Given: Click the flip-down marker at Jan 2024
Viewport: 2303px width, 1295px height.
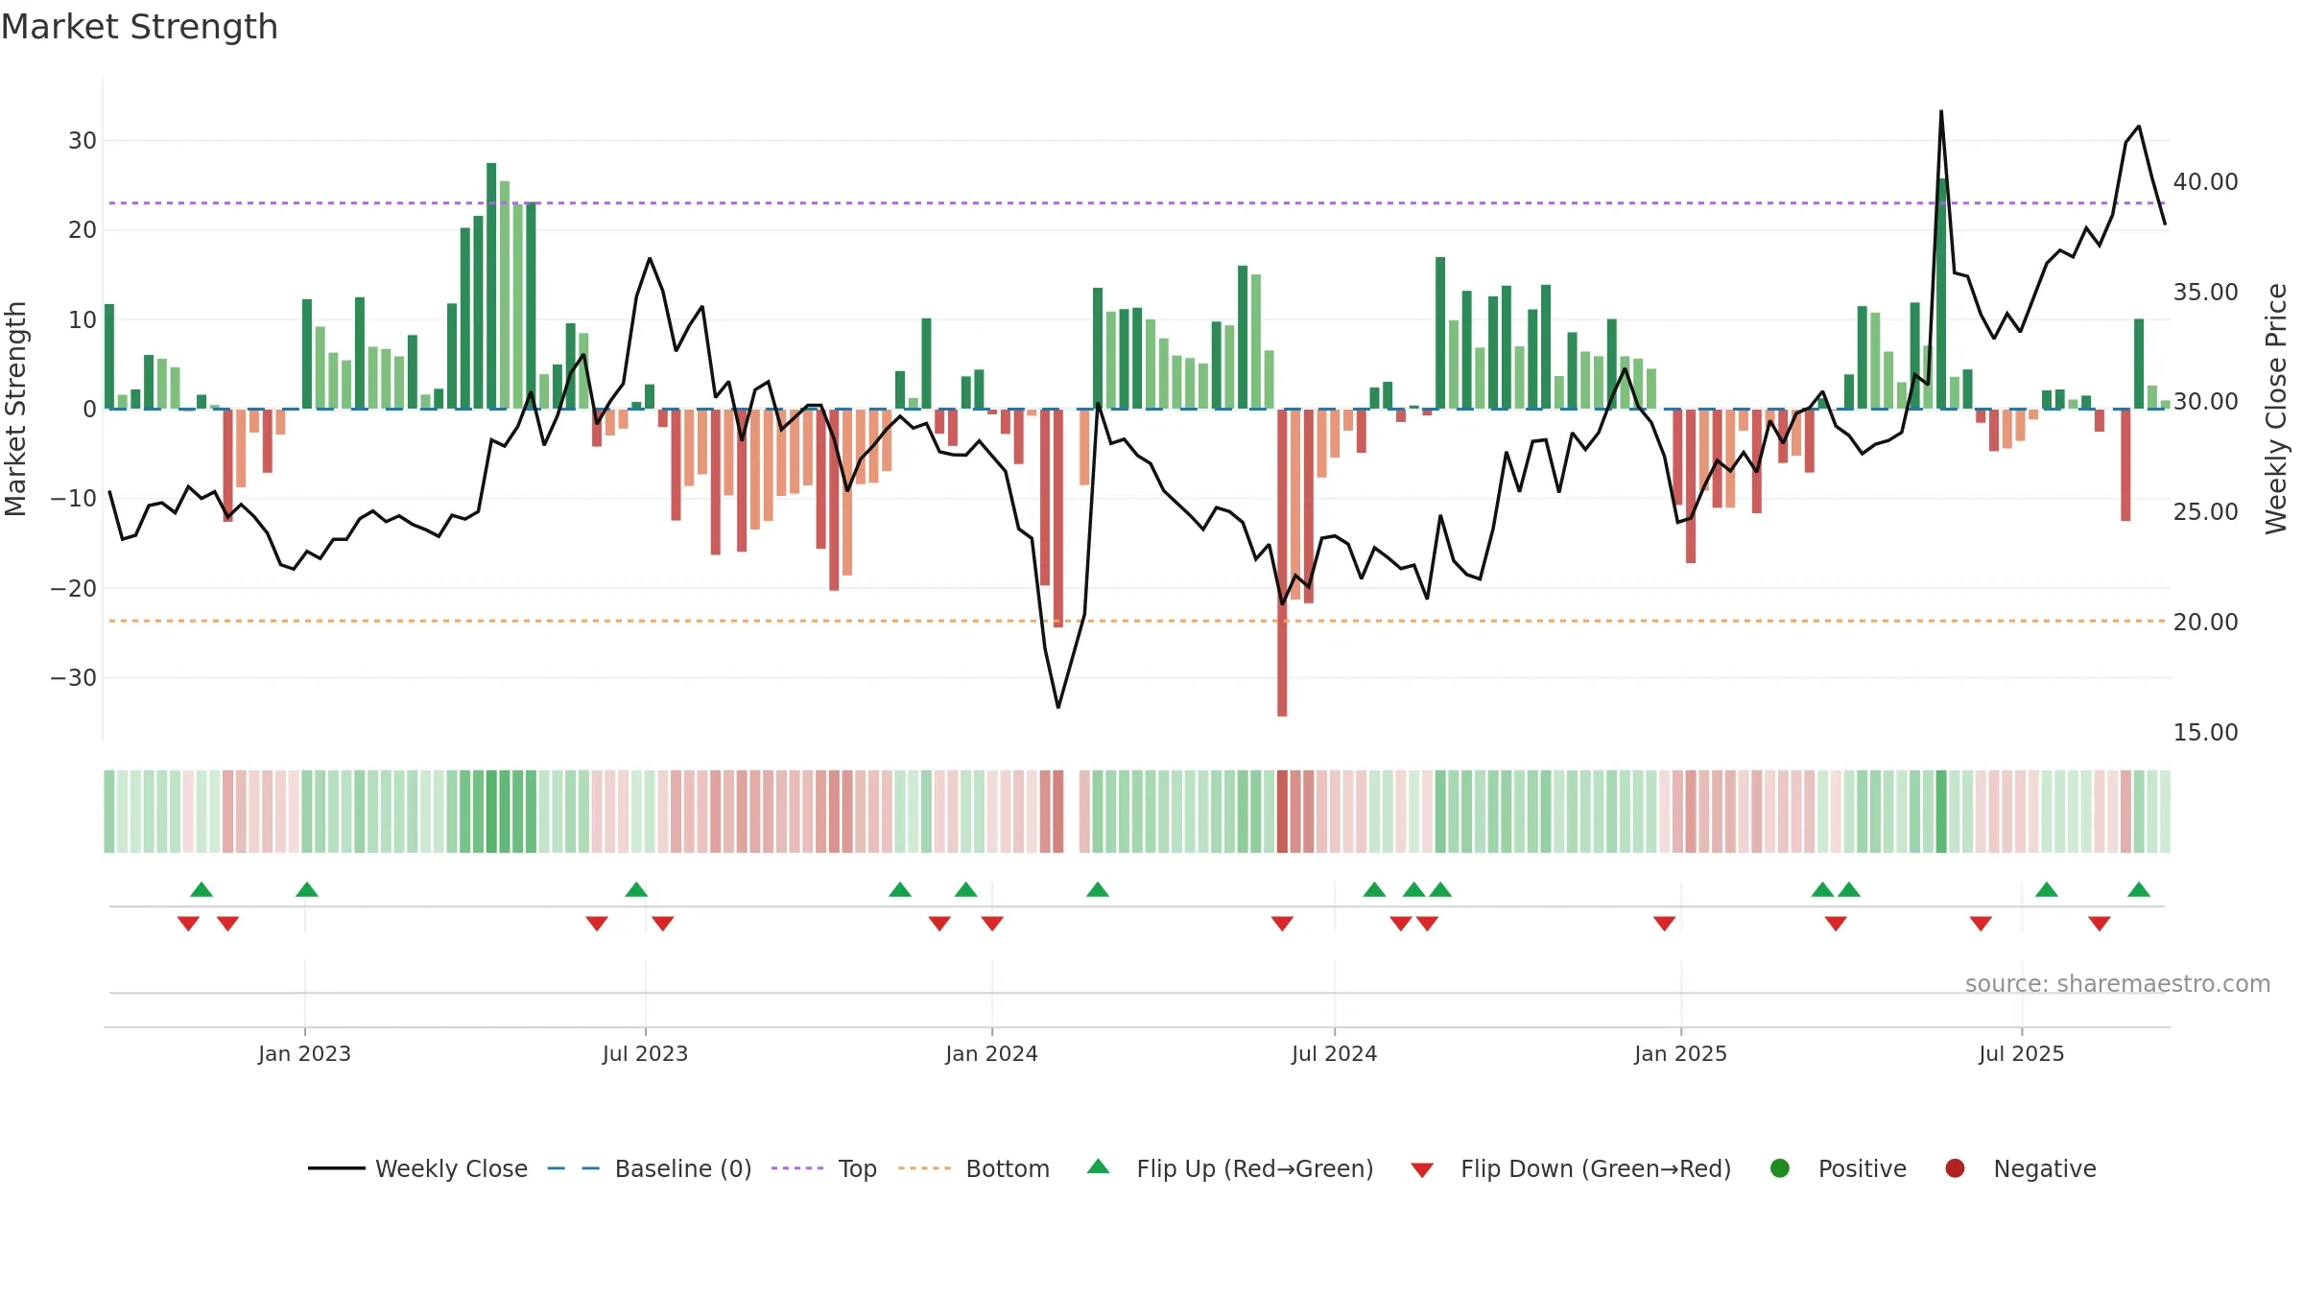Looking at the screenshot, I should click(992, 923).
